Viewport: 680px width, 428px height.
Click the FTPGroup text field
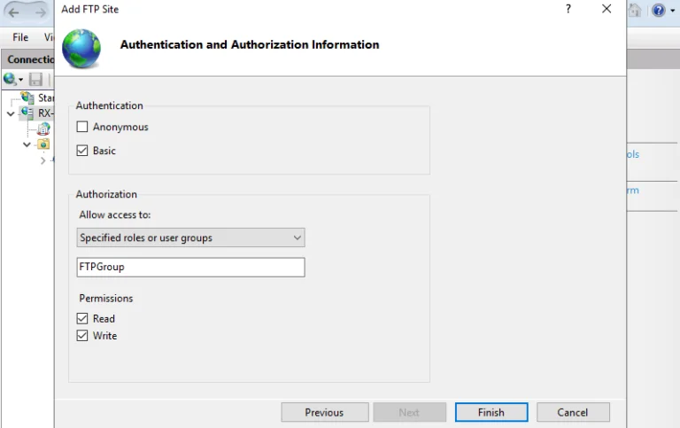(x=191, y=267)
